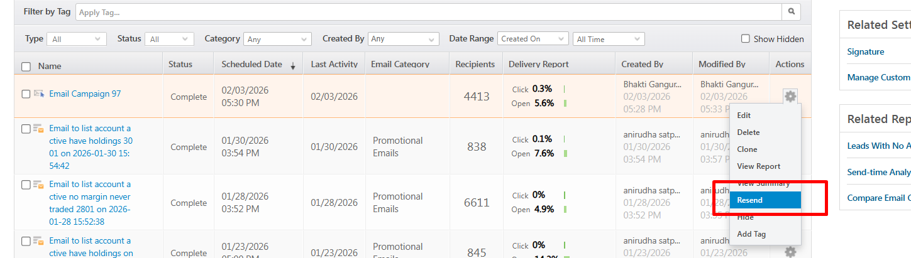The height and width of the screenshot is (258, 911).
Task: Open the Signature related settings link
Action: 865,51
